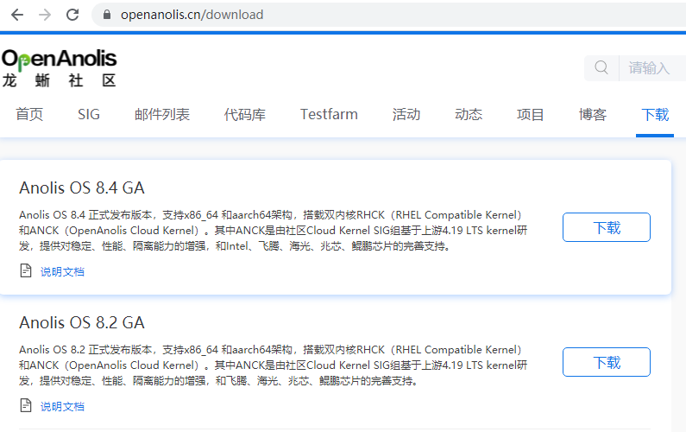The height and width of the screenshot is (432, 686).
Task: Reload the page with the refresh icon
Action: [x=72, y=15]
